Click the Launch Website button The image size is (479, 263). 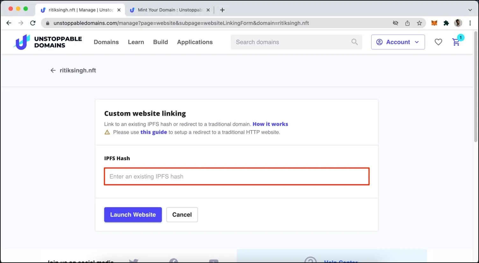(133, 215)
